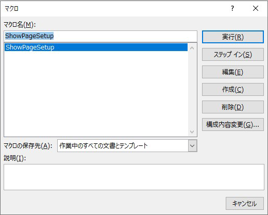Expand the マクロの保存先 dropdown arrow

[x=192, y=146]
